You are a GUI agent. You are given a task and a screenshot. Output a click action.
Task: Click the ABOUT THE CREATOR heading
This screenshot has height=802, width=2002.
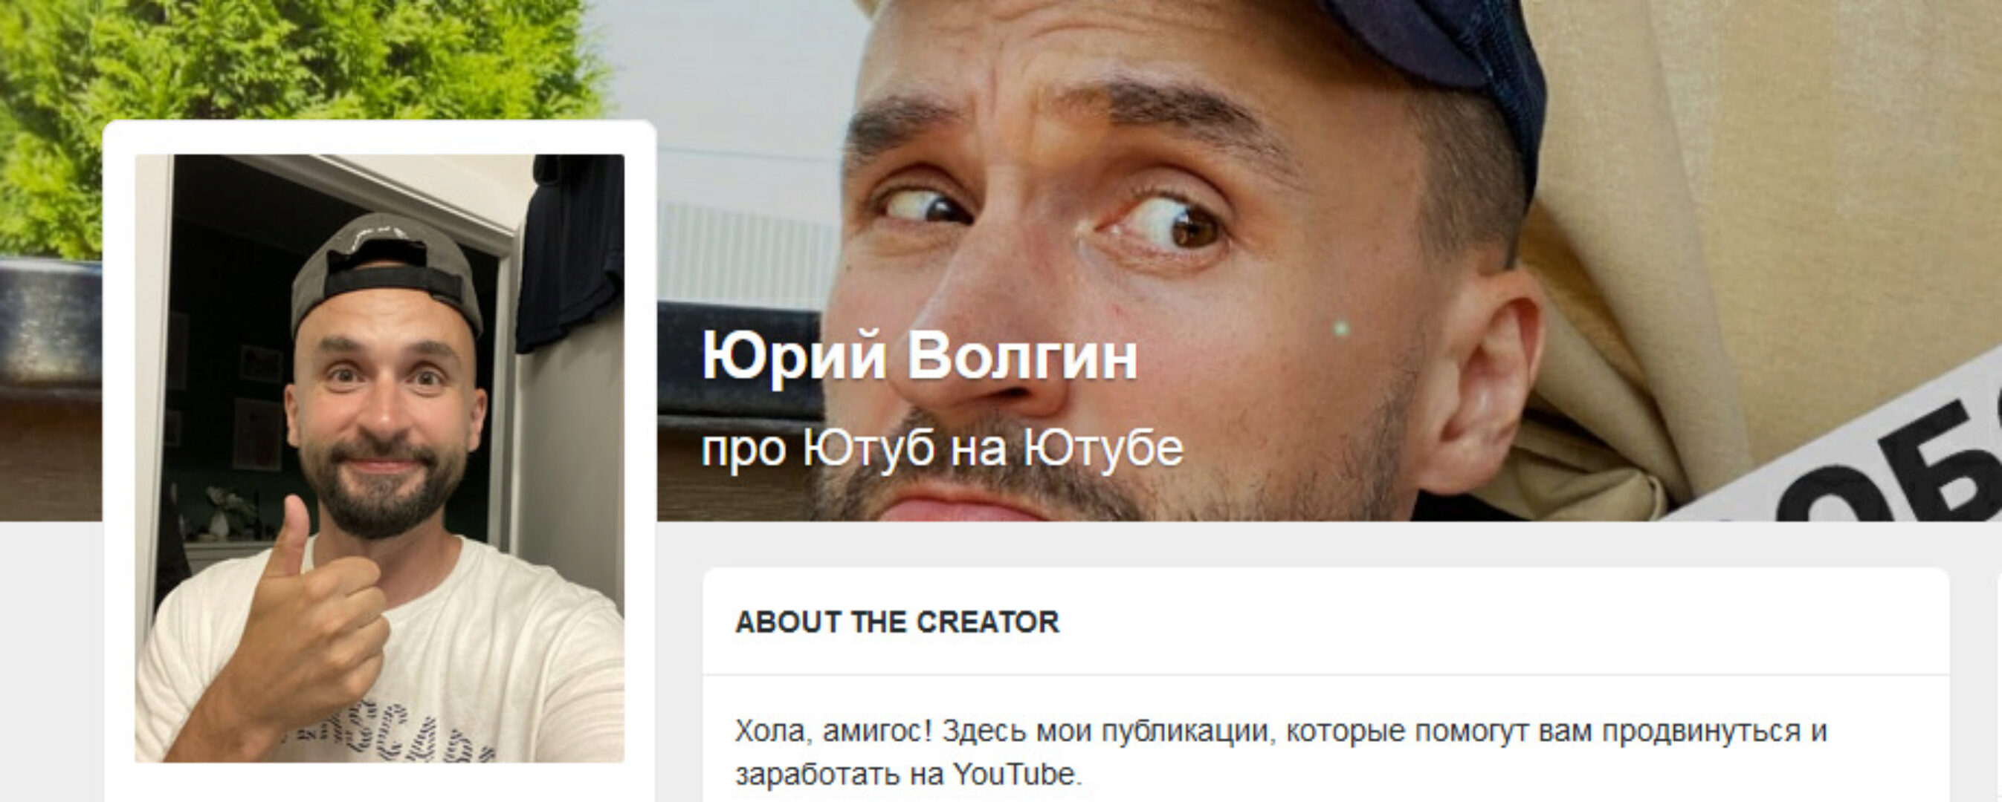point(897,622)
